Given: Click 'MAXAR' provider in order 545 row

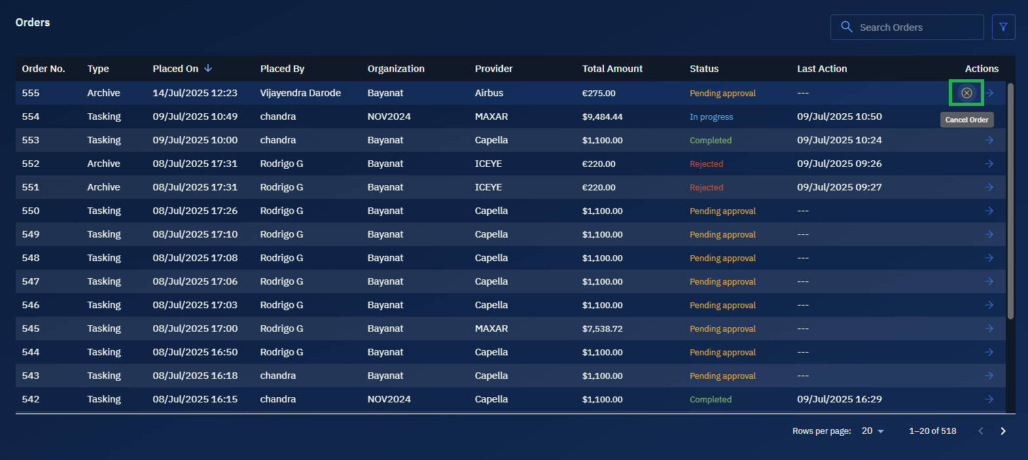Looking at the screenshot, I should tap(491, 328).
